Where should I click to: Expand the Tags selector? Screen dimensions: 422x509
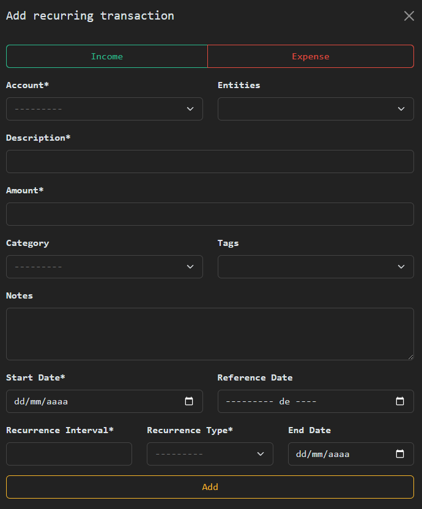[x=316, y=267]
